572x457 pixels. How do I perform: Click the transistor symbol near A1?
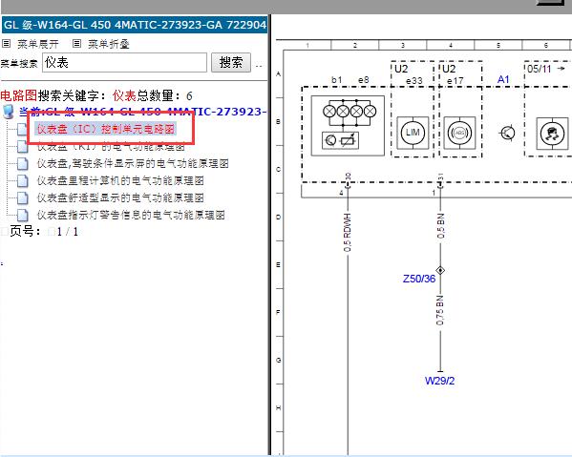(507, 133)
